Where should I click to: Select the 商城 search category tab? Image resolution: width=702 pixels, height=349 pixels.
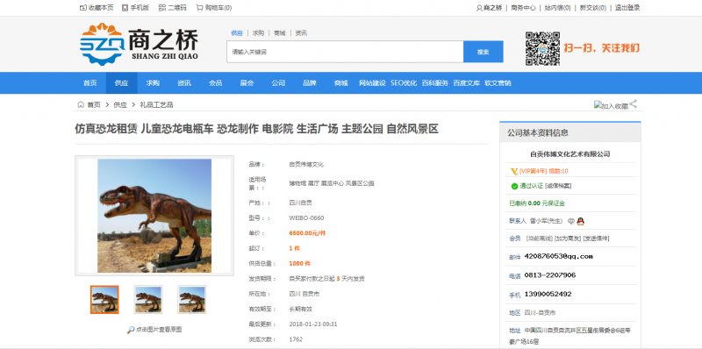280,33
